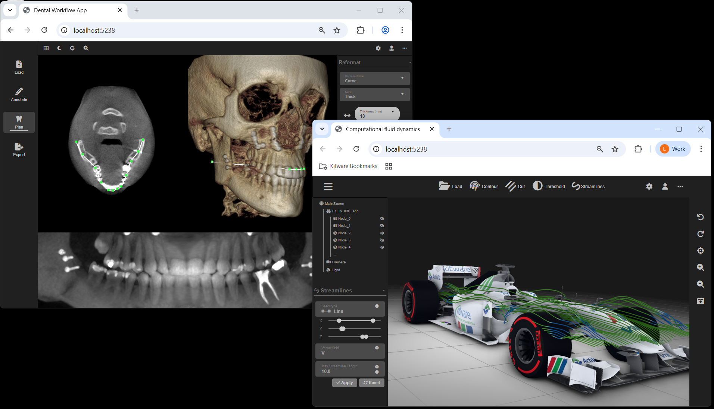The height and width of the screenshot is (409, 714).
Task: Zoom in on the 3D view
Action: point(701,267)
